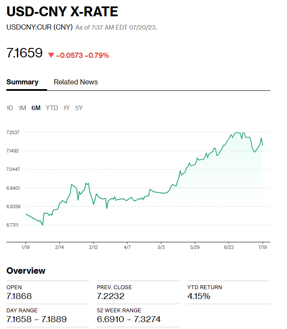The height and width of the screenshot is (329, 287).
Task: Click the current rate 7.1659
Action: 25,53
